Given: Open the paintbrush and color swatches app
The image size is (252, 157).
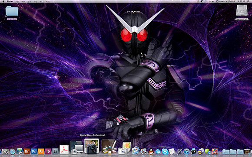Looking at the screenshot, I should coord(109,146).
